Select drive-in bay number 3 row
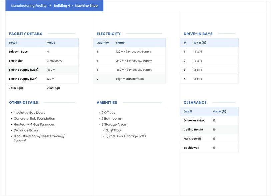The height and width of the screenshot is (196, 272). 209,70
